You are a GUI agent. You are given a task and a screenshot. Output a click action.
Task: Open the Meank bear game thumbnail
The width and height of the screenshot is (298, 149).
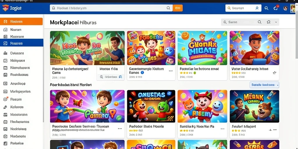click(x=254, y=106)
